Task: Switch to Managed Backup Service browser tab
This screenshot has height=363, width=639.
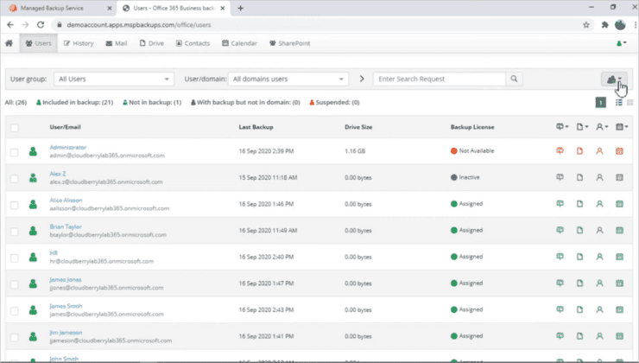Action: (60, 8)
